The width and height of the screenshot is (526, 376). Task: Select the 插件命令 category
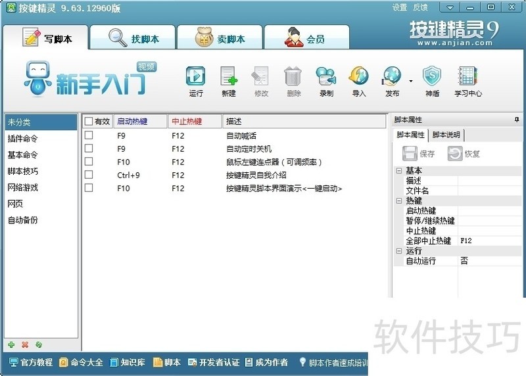(41, 138)
